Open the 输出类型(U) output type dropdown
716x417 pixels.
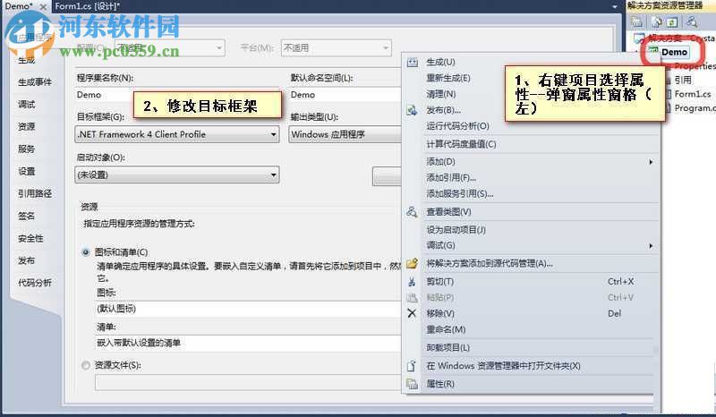pyautogui.click(x=345, y=135)
